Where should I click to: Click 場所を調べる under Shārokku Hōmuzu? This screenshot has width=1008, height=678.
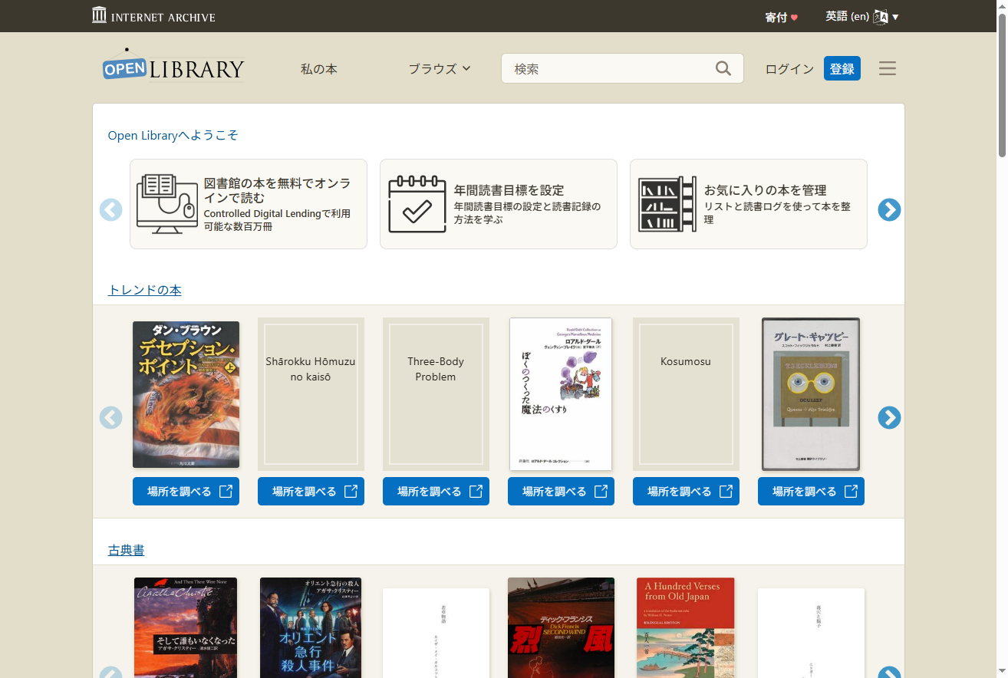(311, 492)
